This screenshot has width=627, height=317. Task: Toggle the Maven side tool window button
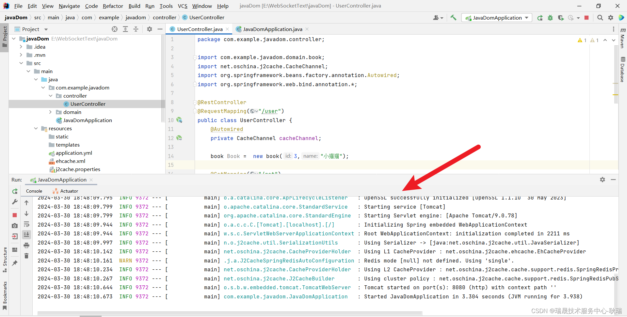622,38
